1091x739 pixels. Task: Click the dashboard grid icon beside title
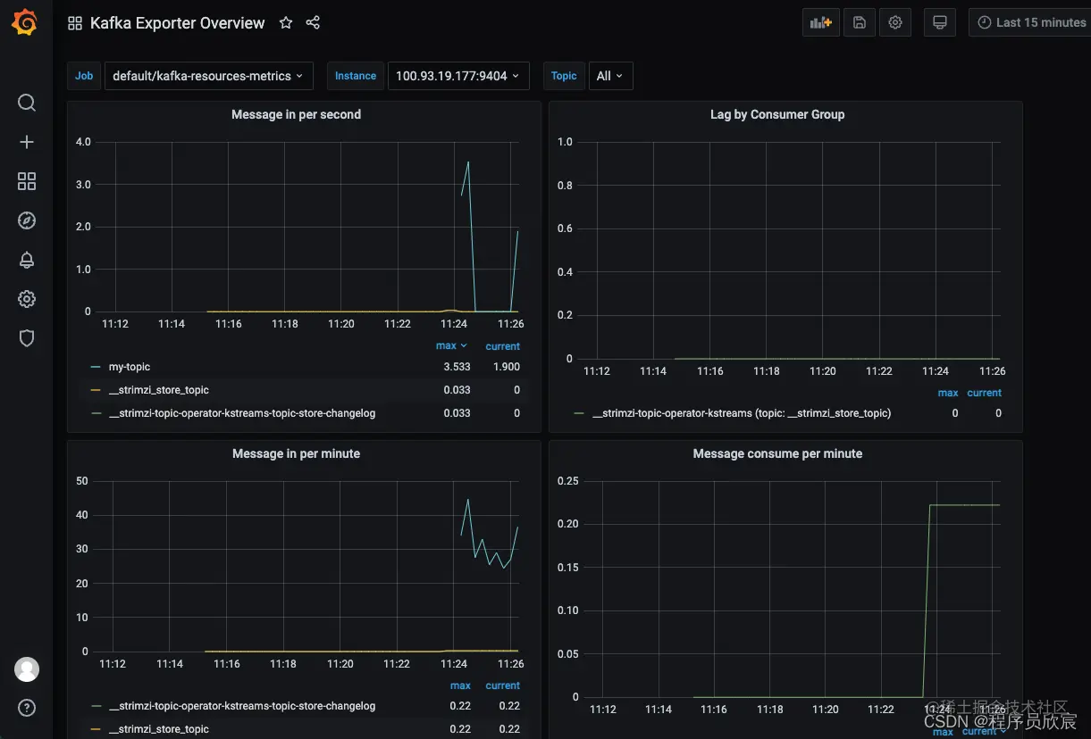(x=75, y=23)
